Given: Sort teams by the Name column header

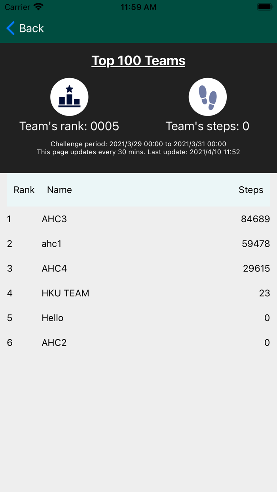Looking at the screenshot, I should coord(59,190).
